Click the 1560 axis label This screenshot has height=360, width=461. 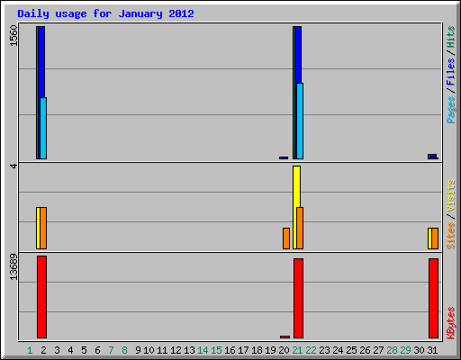point(14,35)
